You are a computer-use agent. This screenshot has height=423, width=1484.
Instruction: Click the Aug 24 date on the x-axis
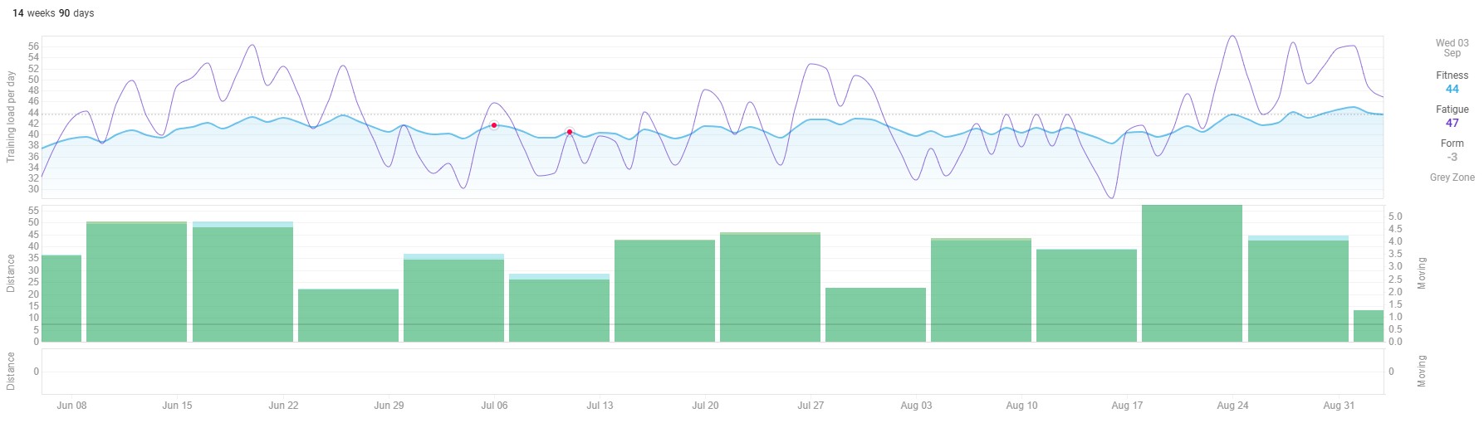click(1232, 406)
